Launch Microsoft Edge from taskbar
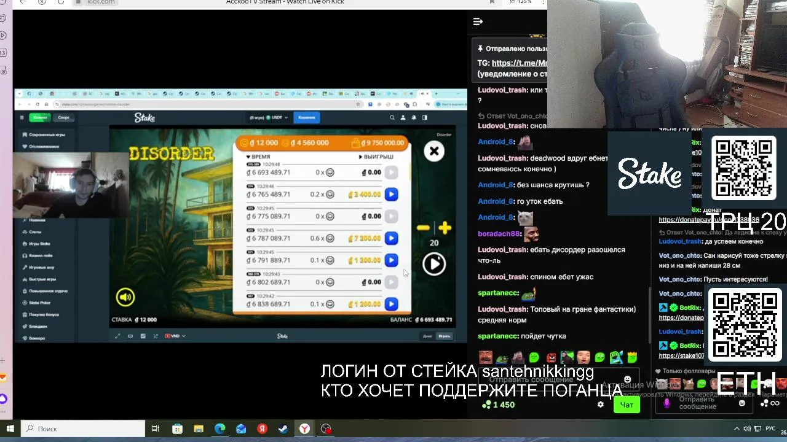787x442 pixels. (x=220, y=428)
